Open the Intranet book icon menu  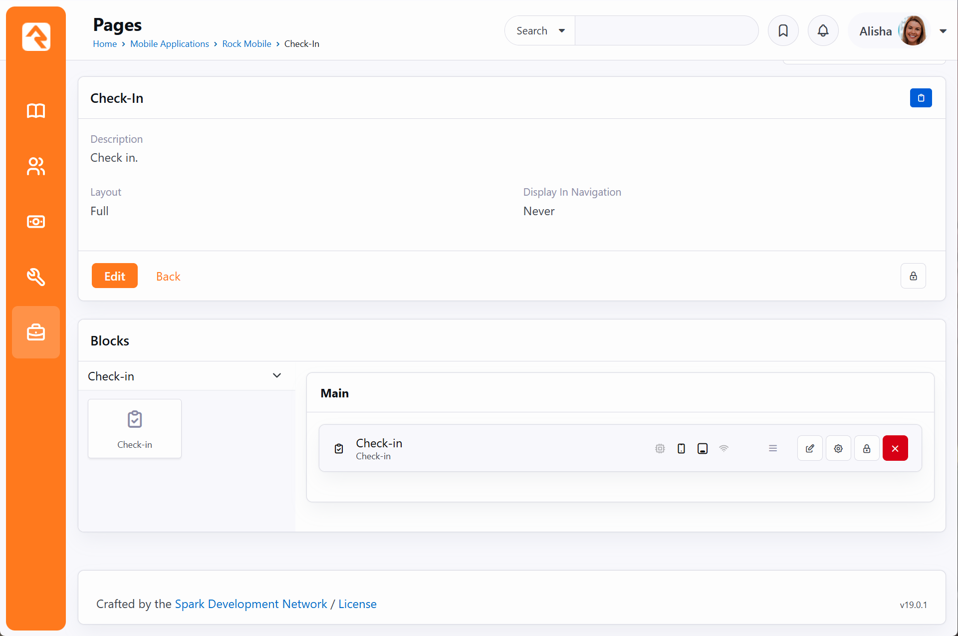click(36, 111)
